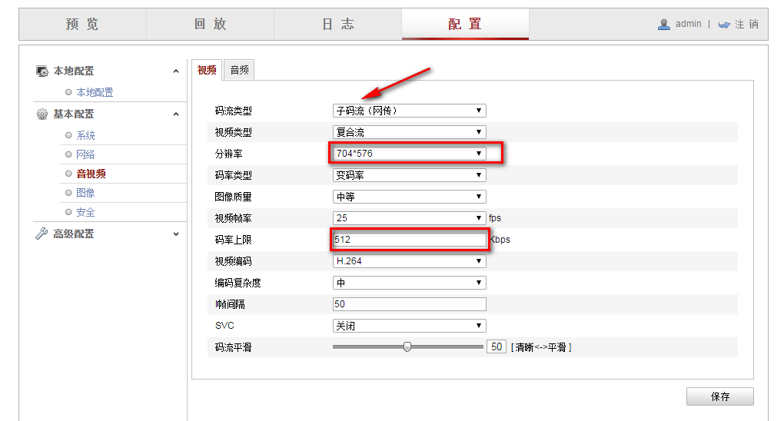Open the 分辨率 dropdown showing 704*576
Image resolution: width=784 pixels, height=421 pixels.
click(409, 154)
